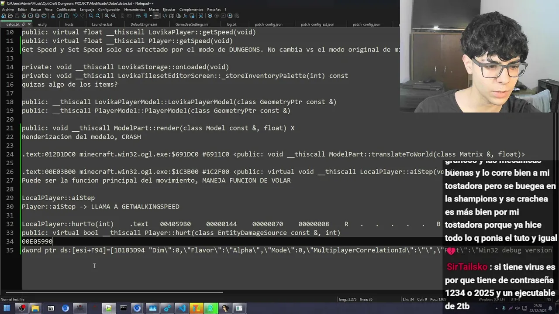The width and height of the screenshot is (559, 314).
Task: Click the Zoom Out toolbar icon
Action: (114, 16)
